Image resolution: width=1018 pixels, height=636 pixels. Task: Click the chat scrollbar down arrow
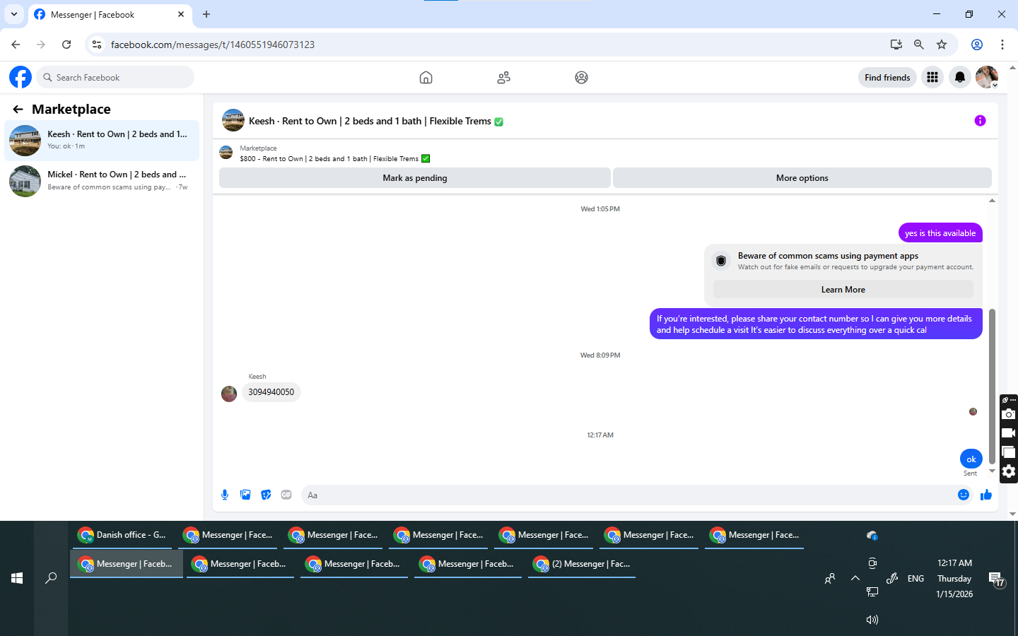coord(992,471)
